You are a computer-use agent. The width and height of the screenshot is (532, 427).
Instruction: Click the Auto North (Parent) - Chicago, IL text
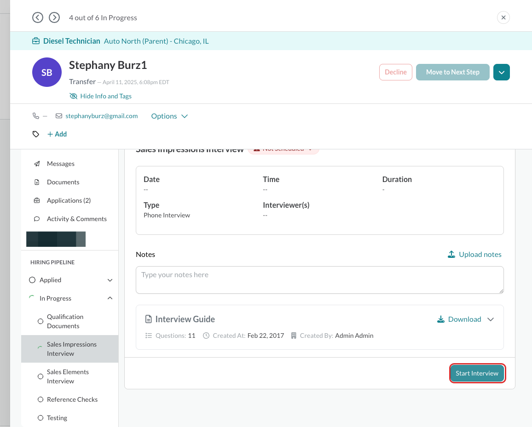point(156,41)
